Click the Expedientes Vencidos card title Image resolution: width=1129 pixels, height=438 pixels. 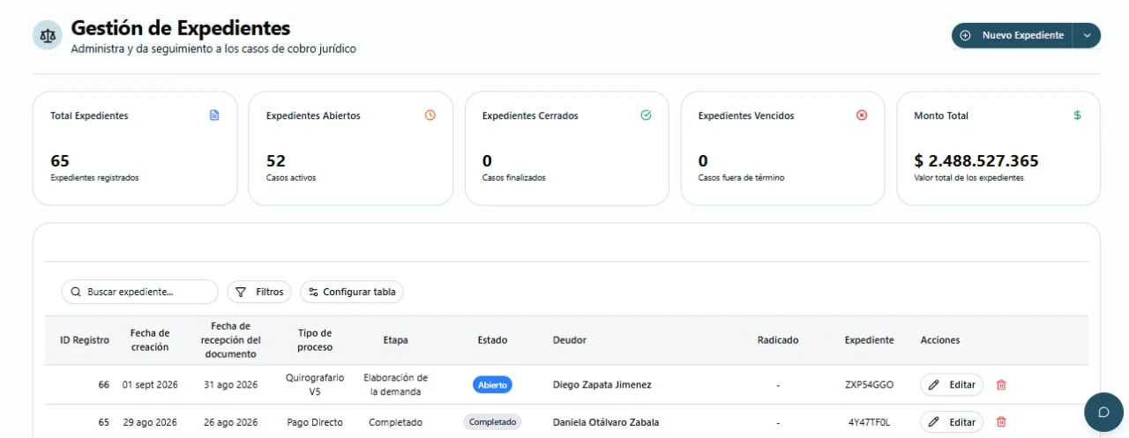point(746,115)
